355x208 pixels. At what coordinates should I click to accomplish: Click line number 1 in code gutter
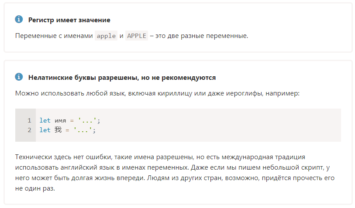pyautogui.click(x=29, y=120)
